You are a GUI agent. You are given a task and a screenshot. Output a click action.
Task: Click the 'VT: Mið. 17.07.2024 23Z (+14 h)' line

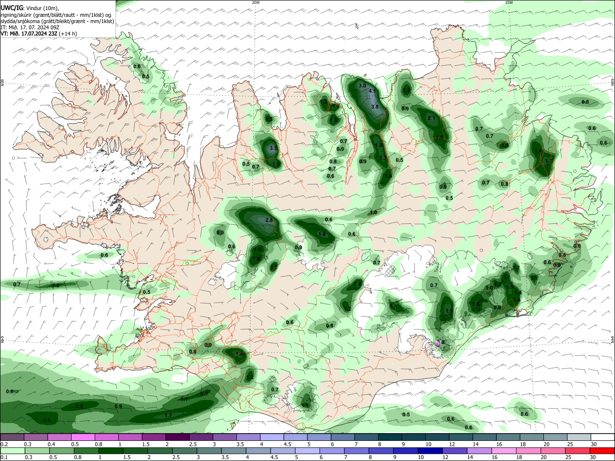38,34
